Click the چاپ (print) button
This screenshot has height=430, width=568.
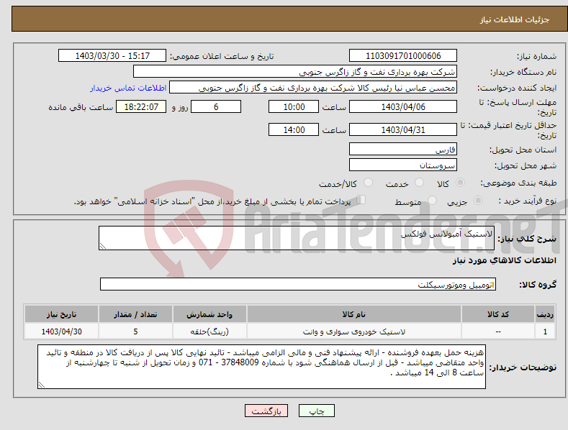pos(316,411)
